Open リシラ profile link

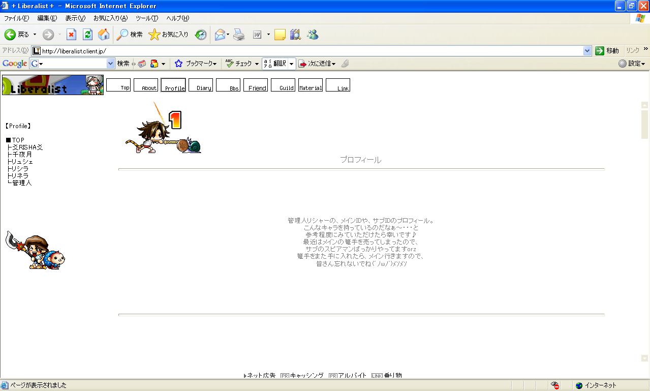[x=20, y=168]
